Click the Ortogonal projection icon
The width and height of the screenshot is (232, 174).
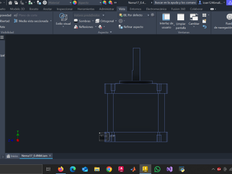pos(97,21)
